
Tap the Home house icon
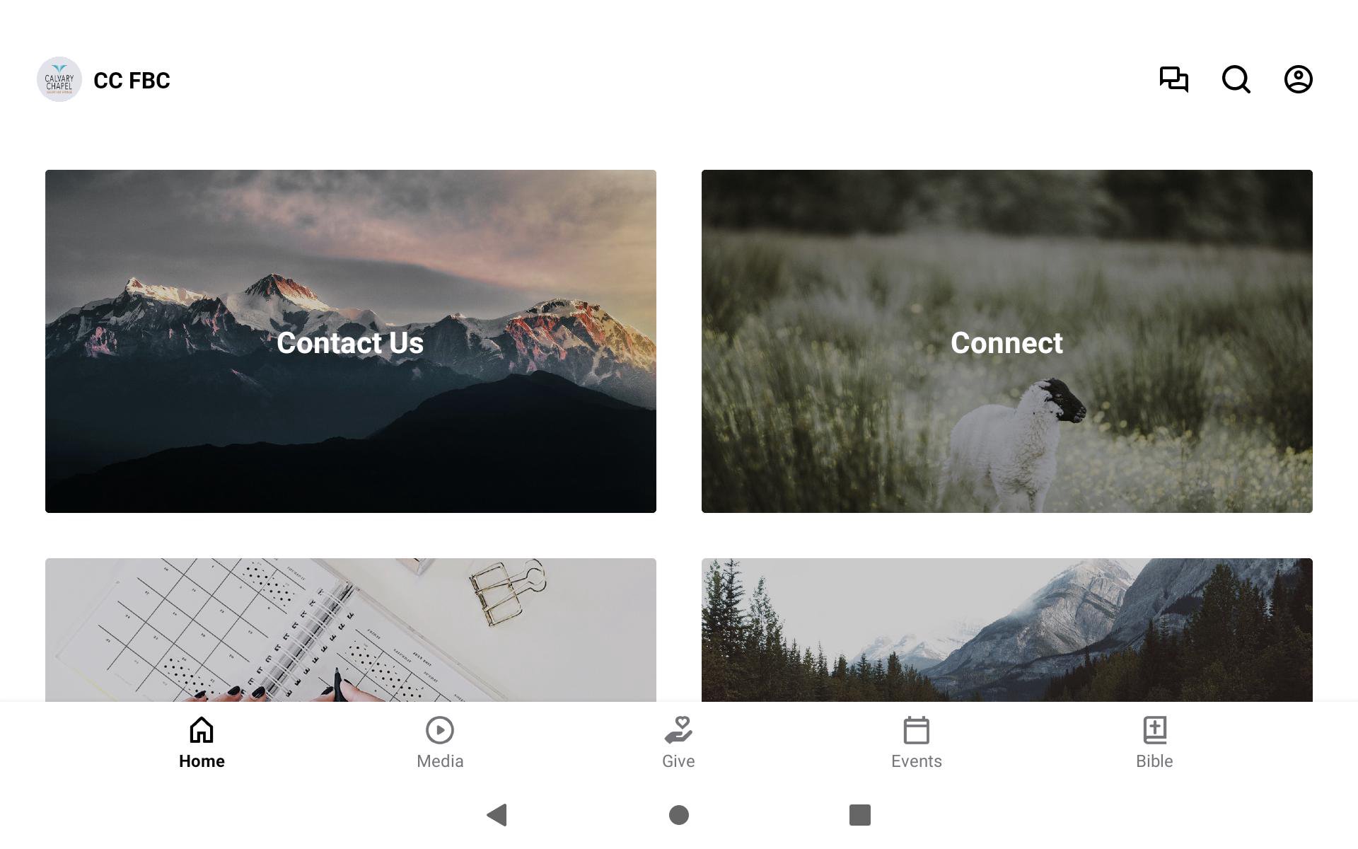pyautogui.click(x=202, y=730)
